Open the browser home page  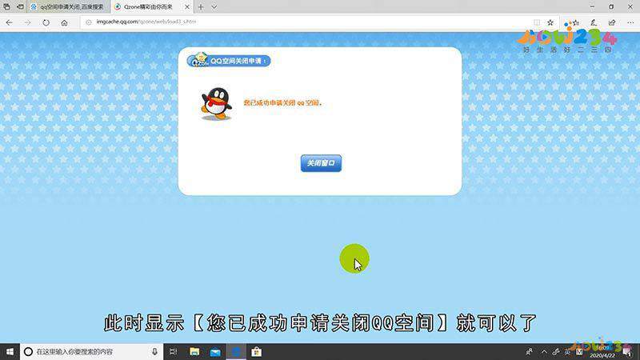pos(64,23)
